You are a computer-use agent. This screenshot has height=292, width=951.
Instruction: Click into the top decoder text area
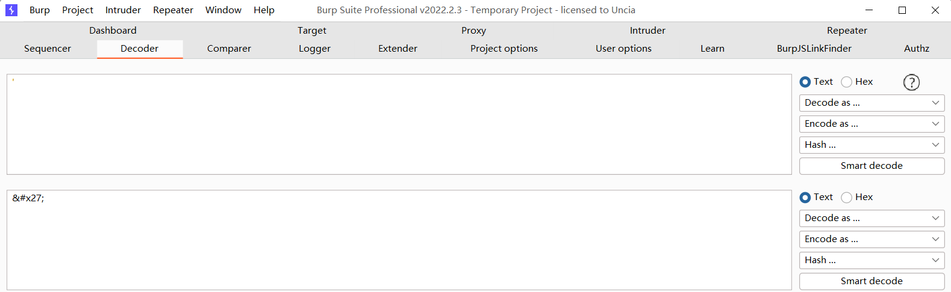click(x=399, y=124)
